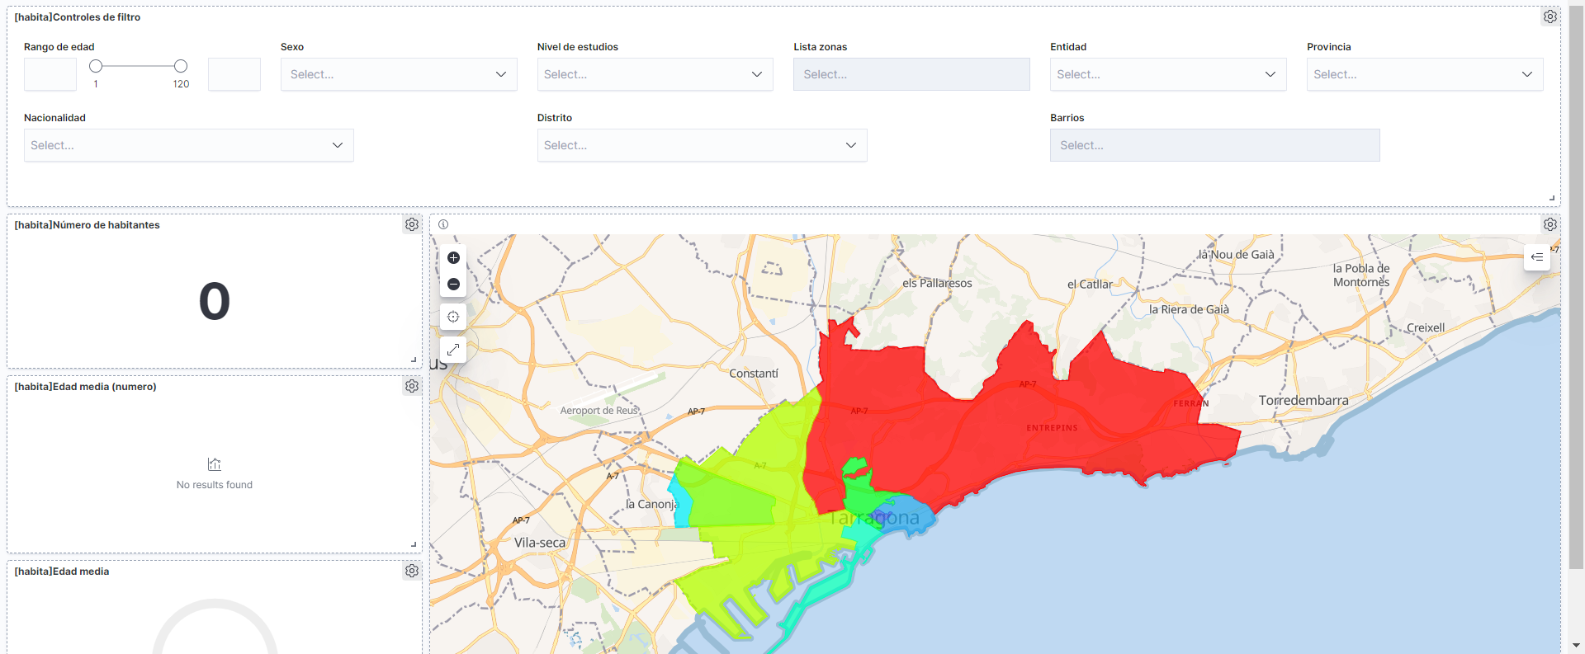Image resolution: width=1585 pixels, height=654 pixels.
Task: Click the maximum age input field
Action: coord(234,74)
